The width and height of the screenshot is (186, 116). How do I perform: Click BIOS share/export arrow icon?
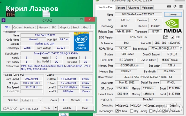165,37
